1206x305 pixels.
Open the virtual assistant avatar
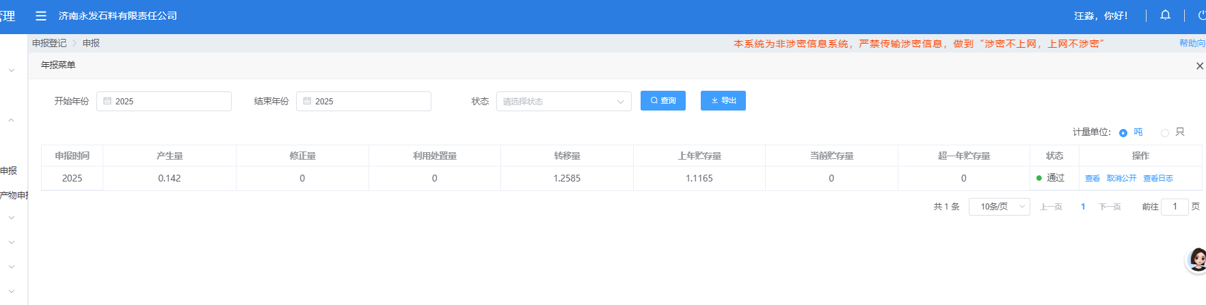(x=1196, y=260)
